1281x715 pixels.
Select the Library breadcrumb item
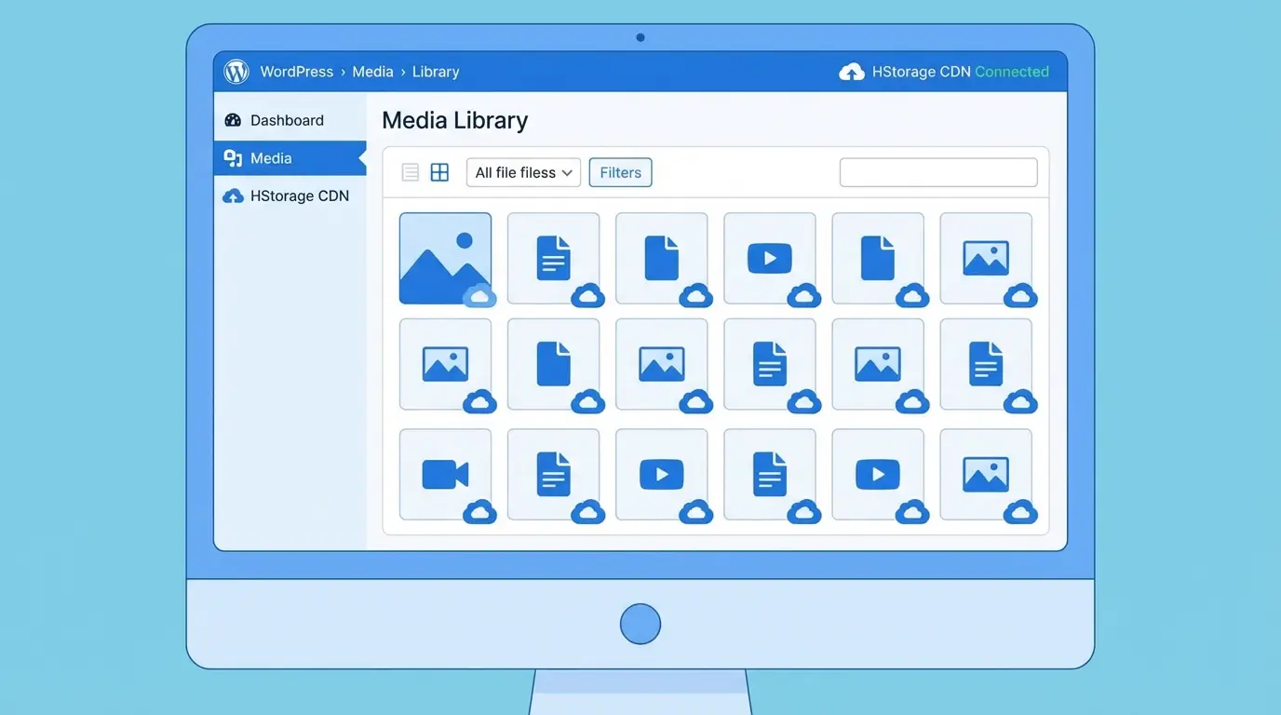436,71
